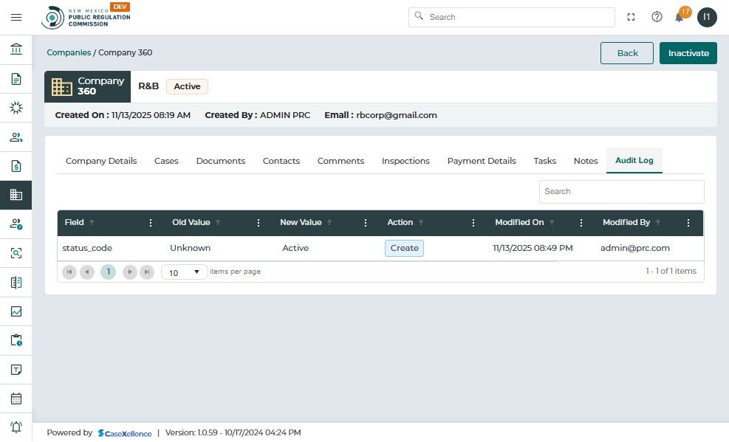Switch to Cases tab

click(166, 161)
